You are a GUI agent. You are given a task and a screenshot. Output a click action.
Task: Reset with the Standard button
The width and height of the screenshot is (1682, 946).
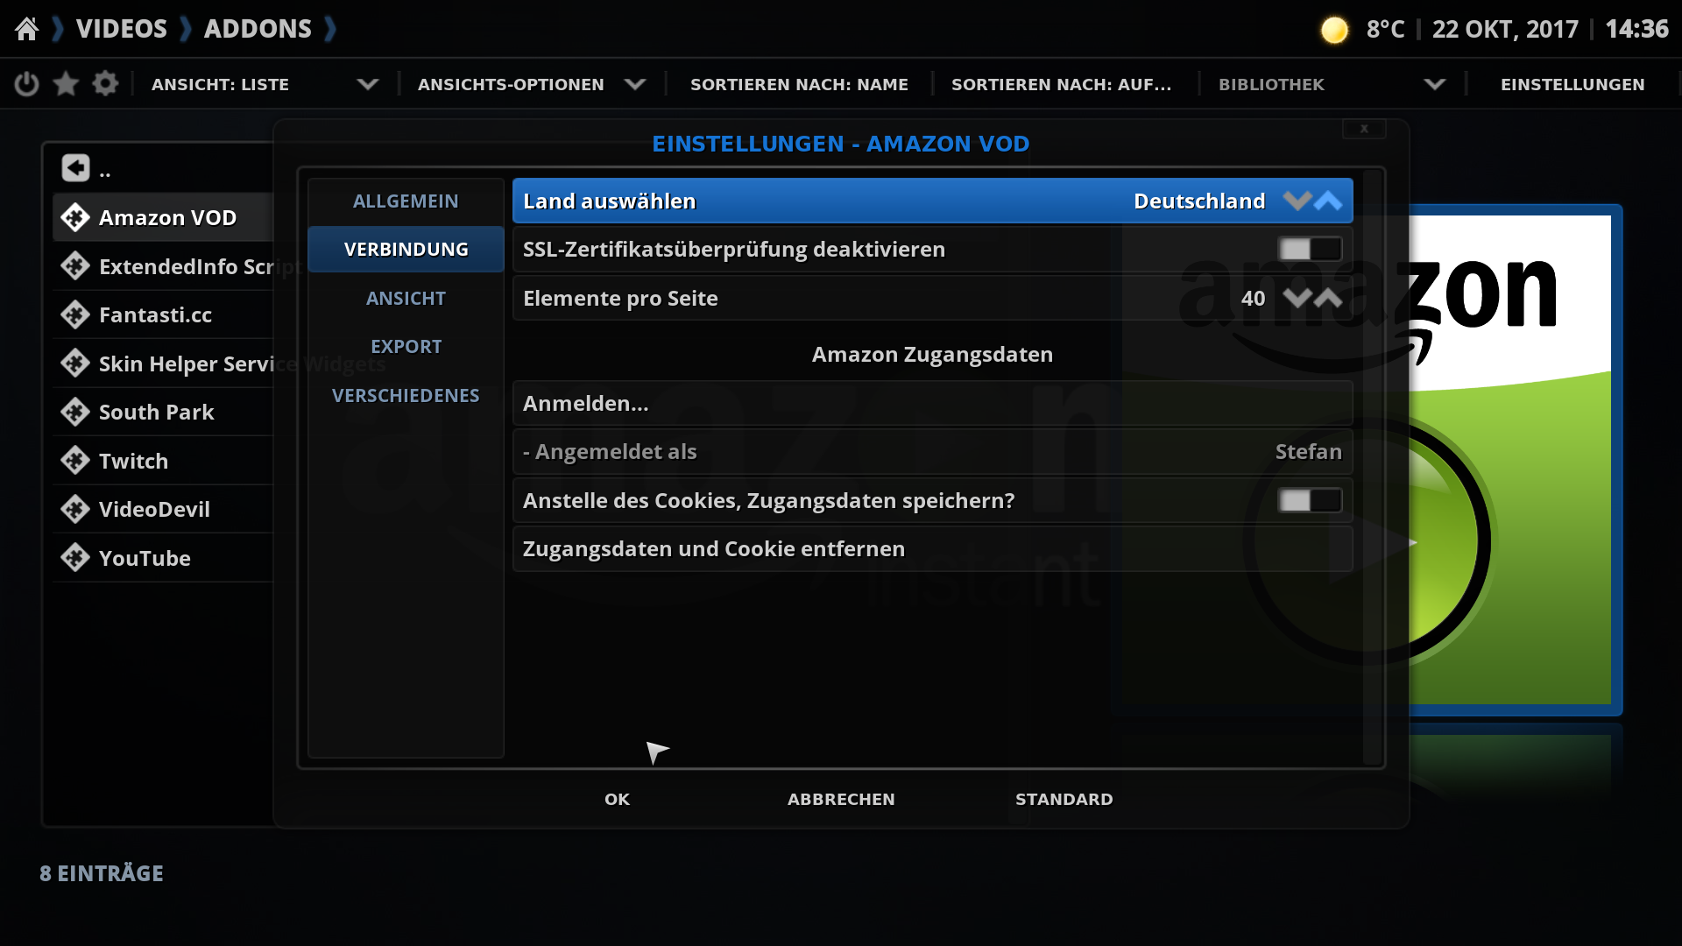click(x=1064, y=799)
